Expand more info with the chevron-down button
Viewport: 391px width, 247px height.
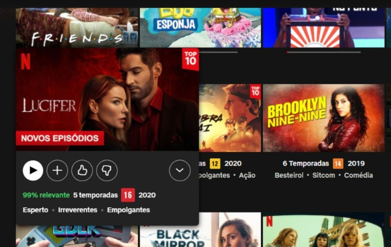(x=179, y=170)
